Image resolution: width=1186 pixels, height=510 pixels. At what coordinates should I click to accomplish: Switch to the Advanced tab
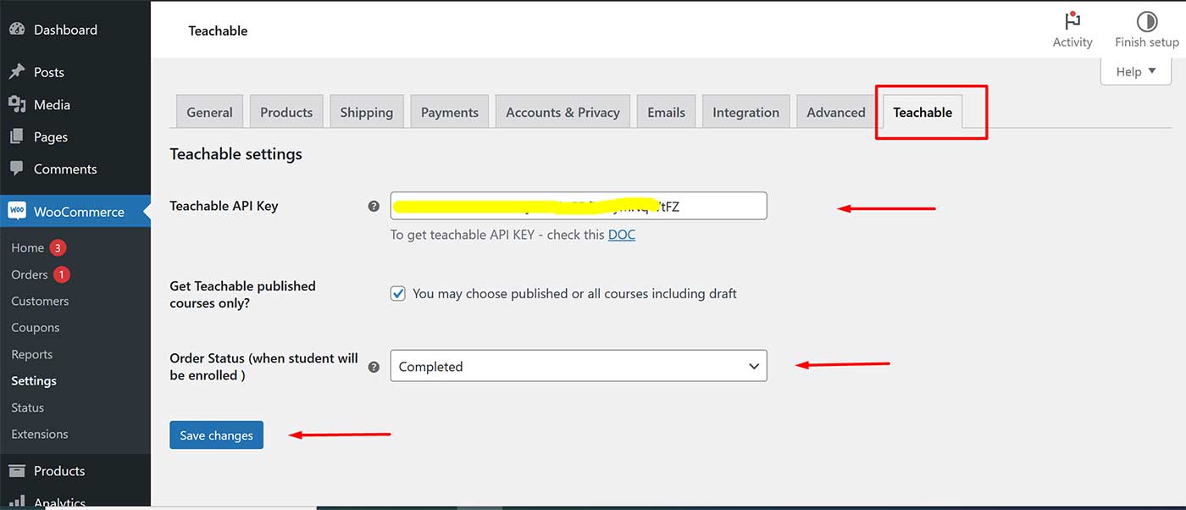click(835, 112)
